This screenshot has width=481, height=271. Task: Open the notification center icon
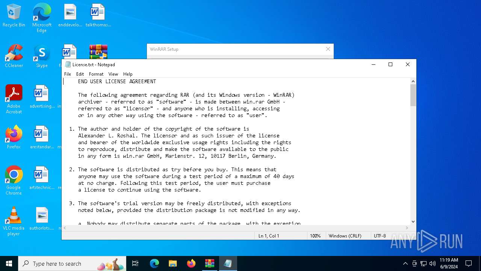pos(469,263)
